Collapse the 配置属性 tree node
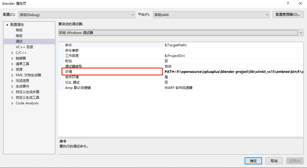The height and width of the screenshot is (168, 307). [x=7, y=25]
